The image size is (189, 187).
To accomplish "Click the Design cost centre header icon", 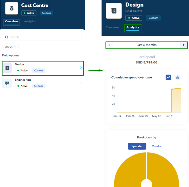I will tap(114, 11).
